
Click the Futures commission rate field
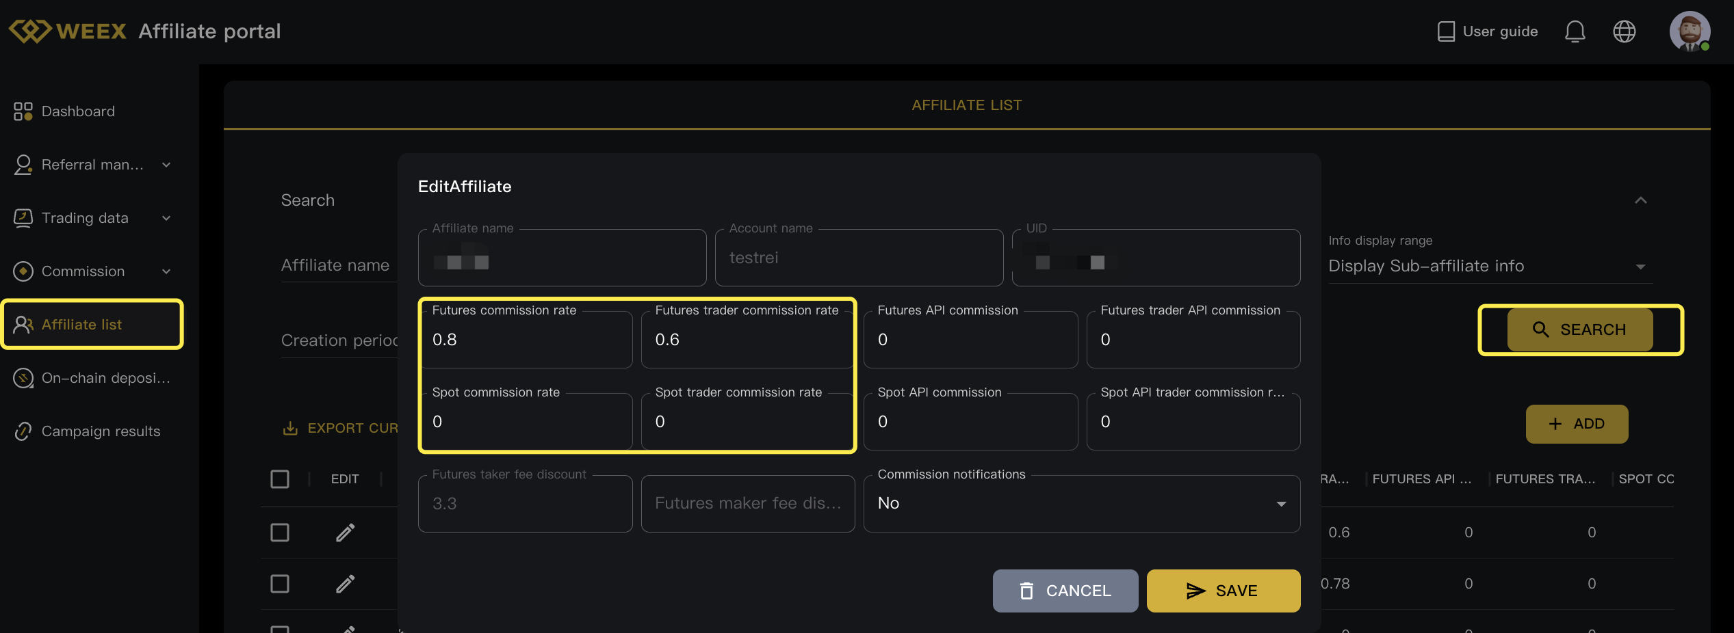coord(526,340)
